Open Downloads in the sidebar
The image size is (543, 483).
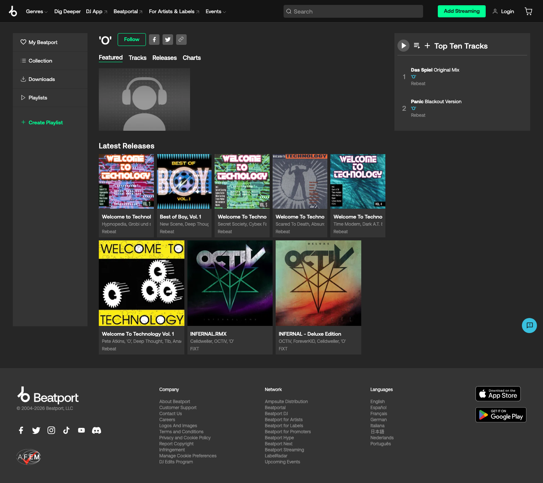point(50,79)
